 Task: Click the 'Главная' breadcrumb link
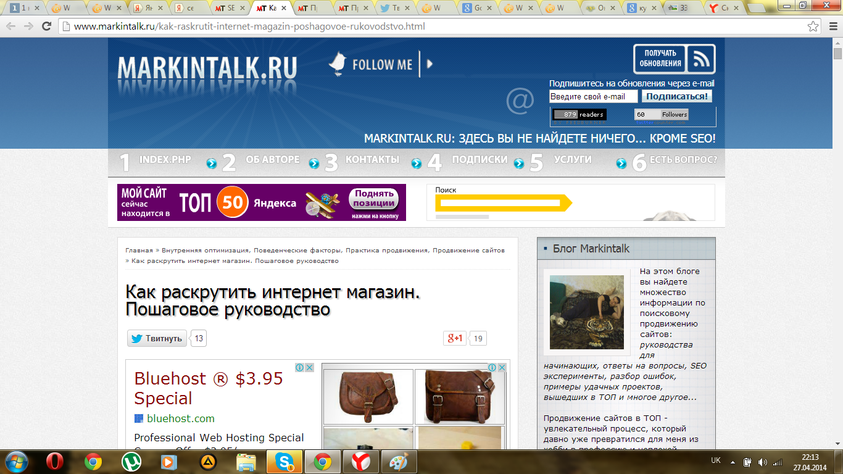coord(139,251)
